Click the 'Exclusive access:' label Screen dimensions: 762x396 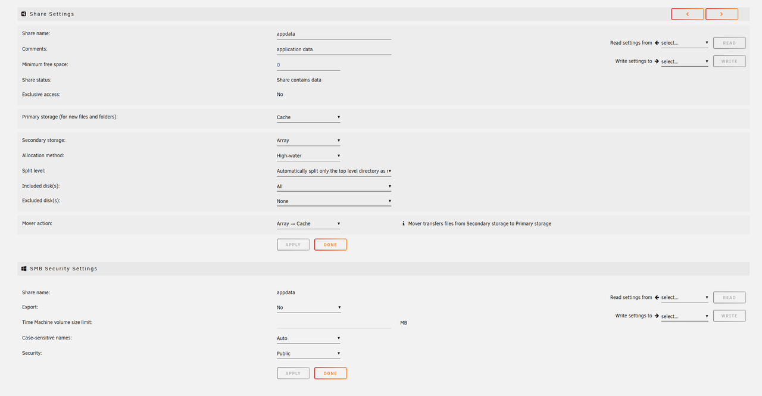tap(41, 95)
